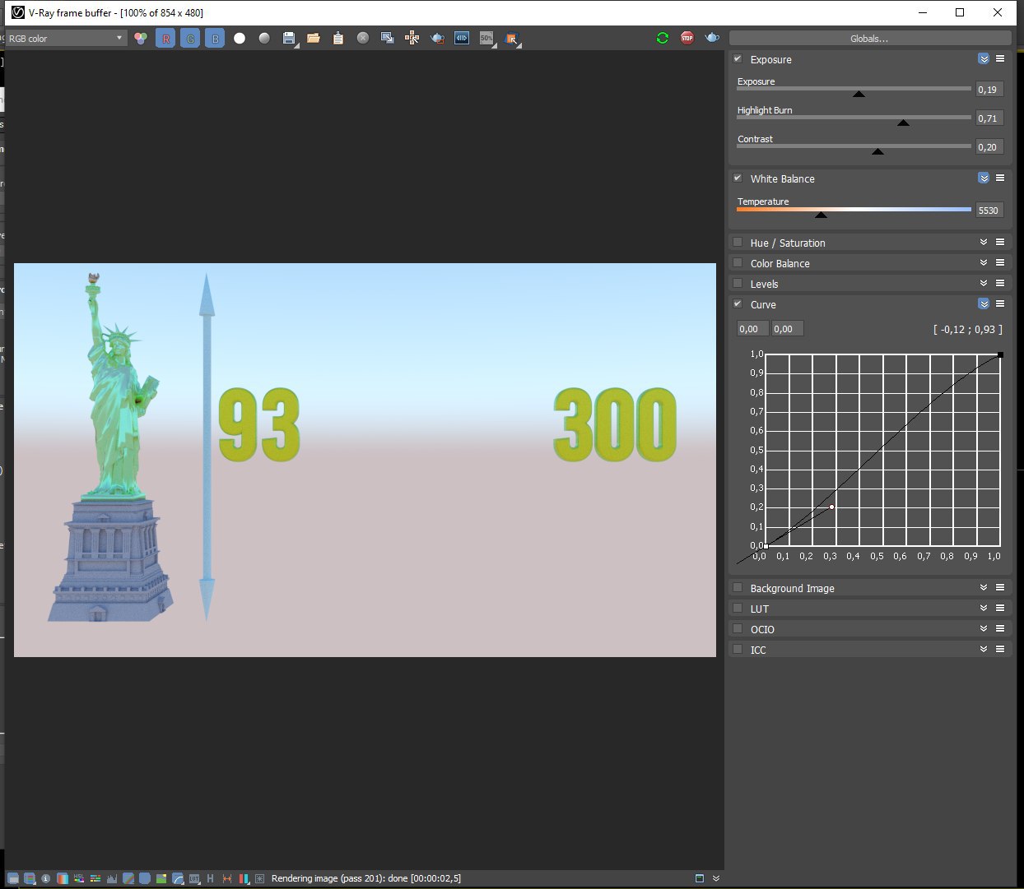
Task: Collapse the Curve rollout
Action: (984, 304)
